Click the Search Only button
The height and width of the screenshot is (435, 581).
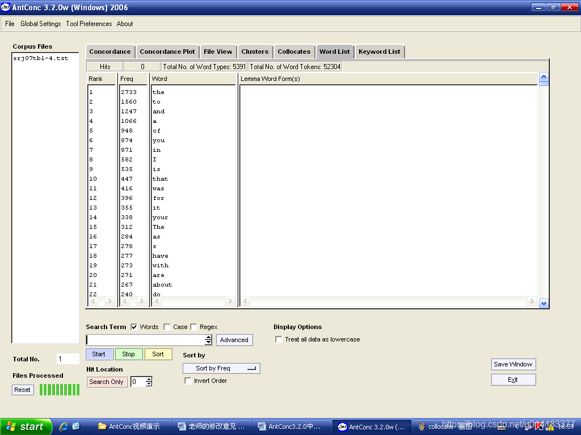[107, 382]
